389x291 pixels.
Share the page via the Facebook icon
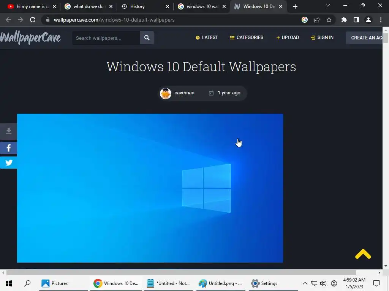[8, 148]
